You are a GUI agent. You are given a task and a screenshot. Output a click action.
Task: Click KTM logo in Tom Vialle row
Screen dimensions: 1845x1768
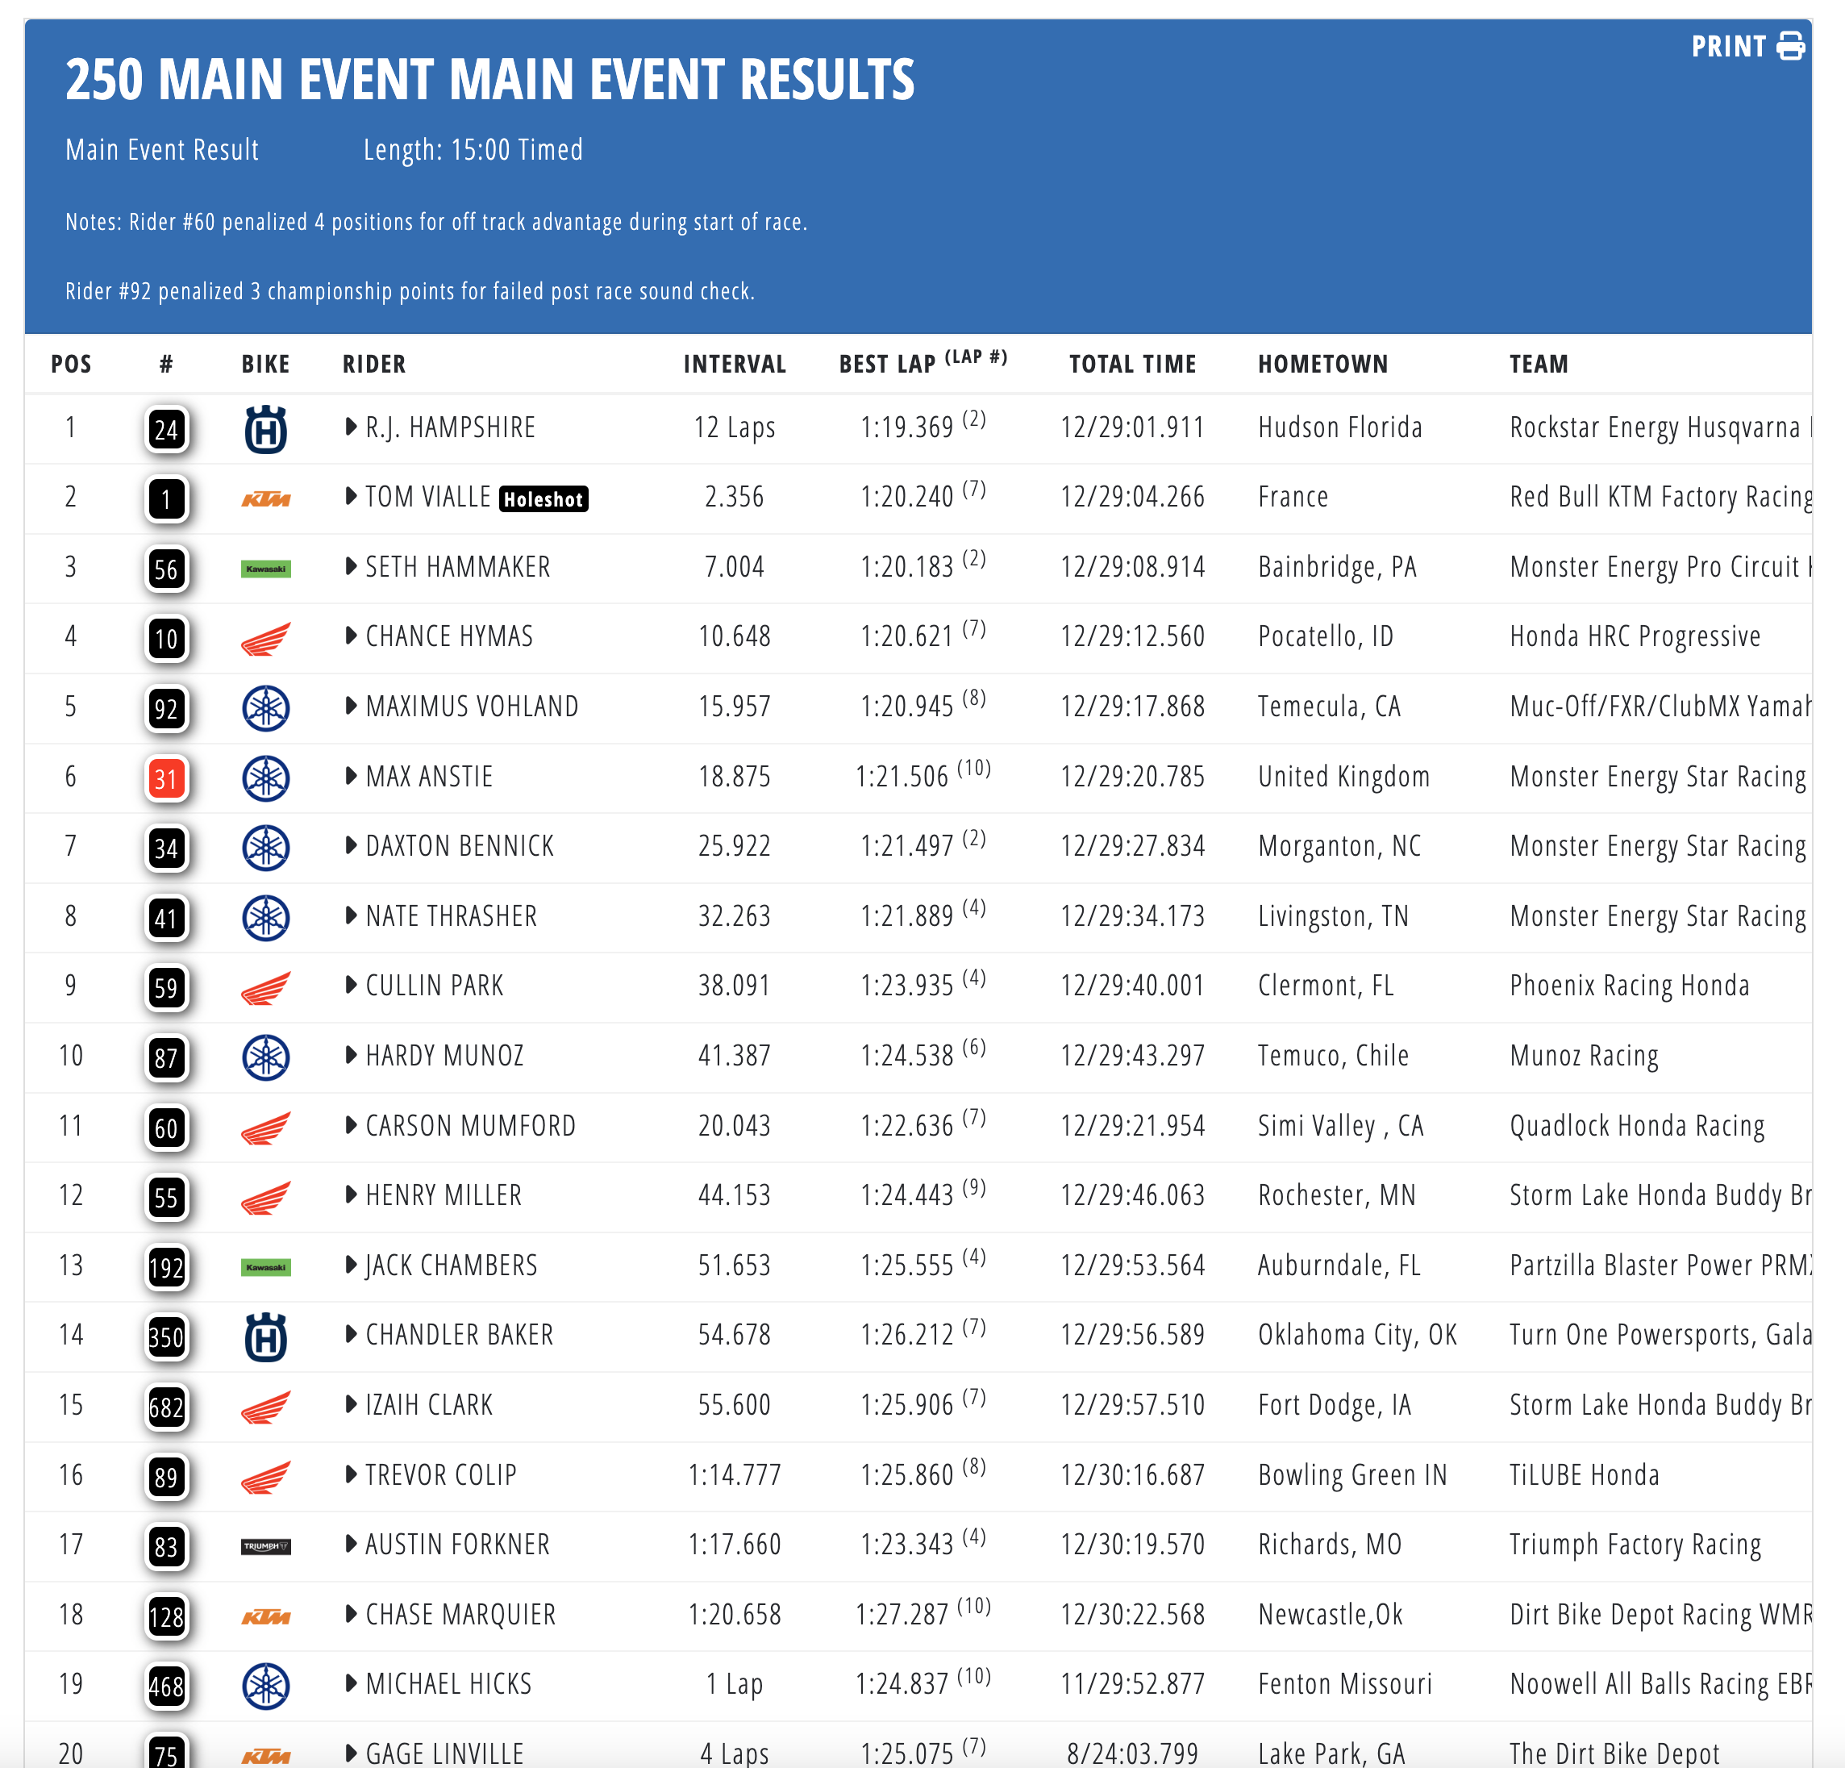click(265, 499)
